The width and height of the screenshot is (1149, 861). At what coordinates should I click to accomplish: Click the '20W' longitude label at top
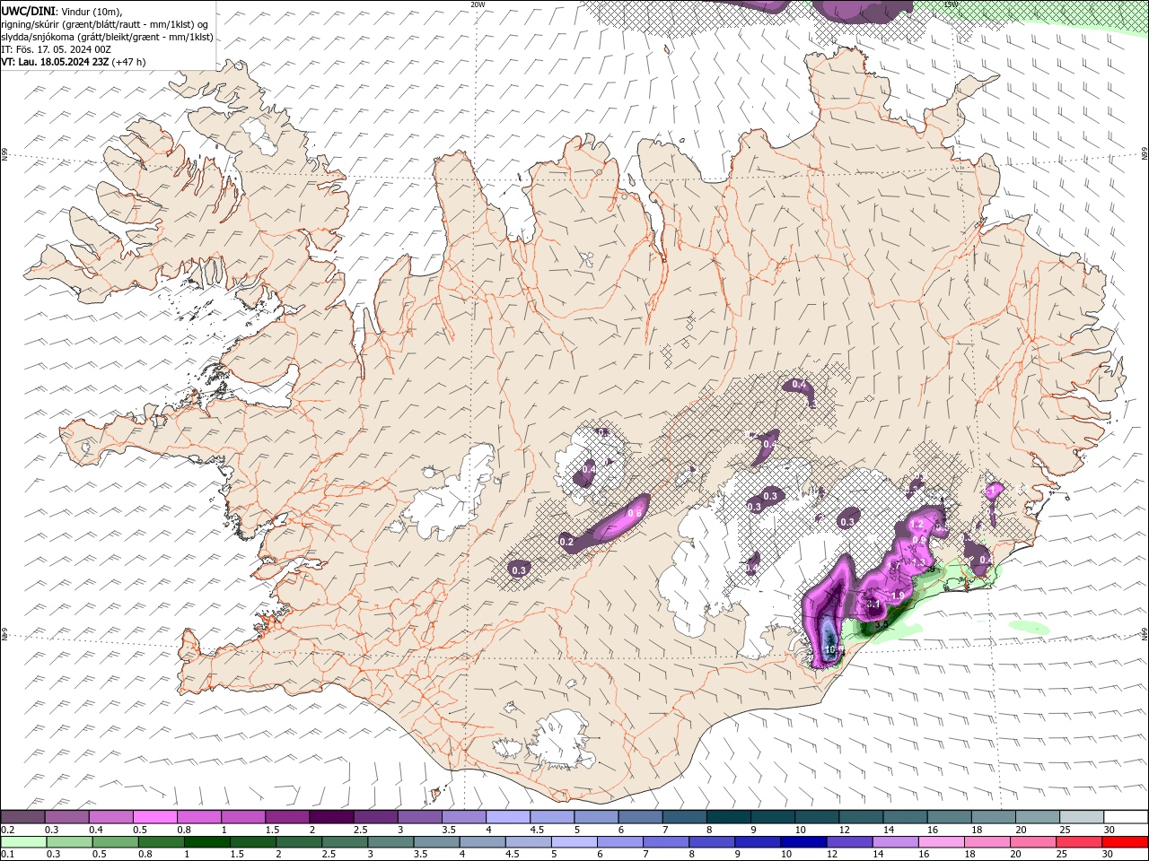[478, 4]
